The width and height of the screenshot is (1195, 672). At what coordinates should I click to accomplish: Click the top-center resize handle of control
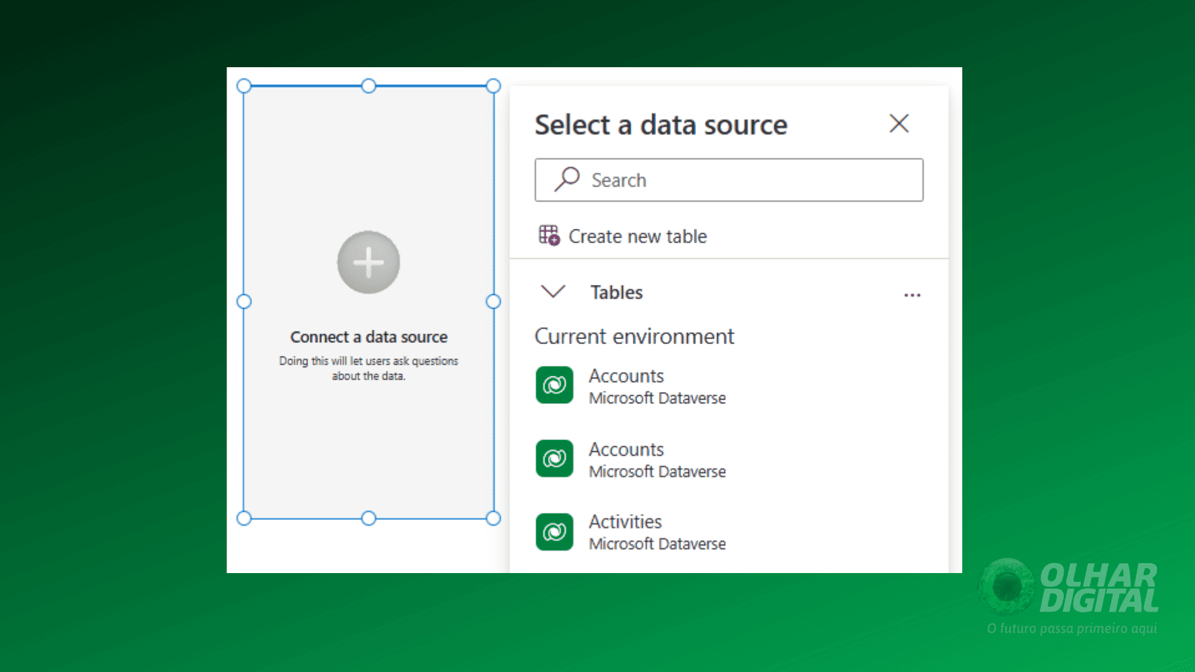click(368, 86)
